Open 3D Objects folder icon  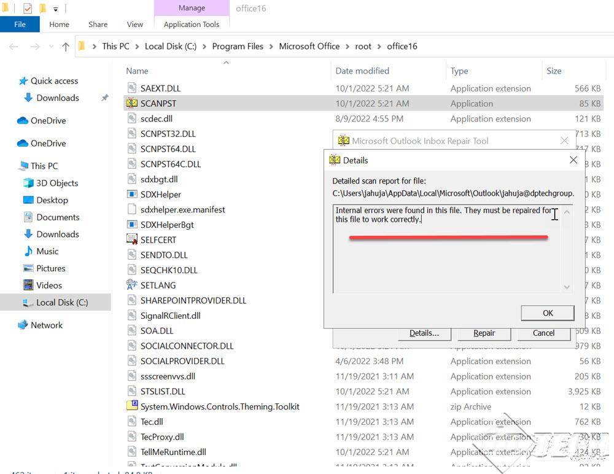point(28,183)
